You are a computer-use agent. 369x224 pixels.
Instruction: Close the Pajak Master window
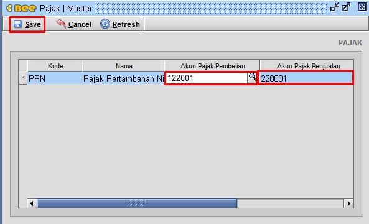click(x=362, y=7)
